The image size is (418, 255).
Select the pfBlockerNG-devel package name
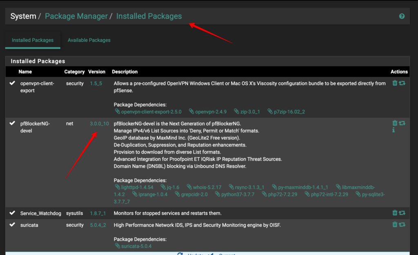pos(35,127)
